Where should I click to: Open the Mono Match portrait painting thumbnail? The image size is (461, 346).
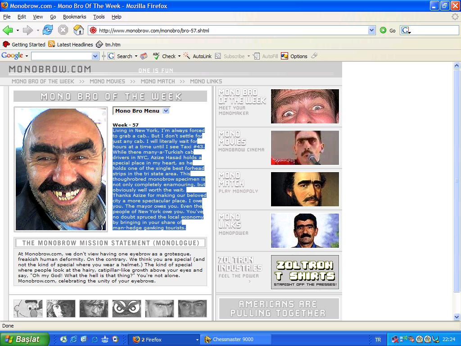coord(305,189)
